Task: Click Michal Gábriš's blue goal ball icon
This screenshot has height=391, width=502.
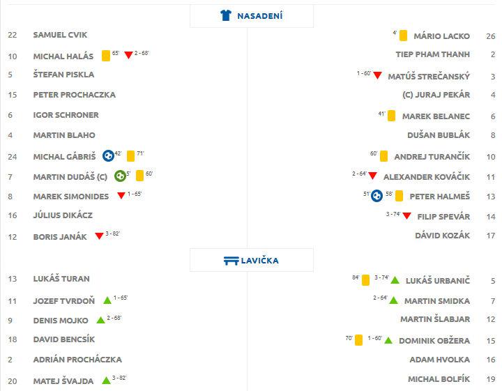Action: [x=108, y=156]
